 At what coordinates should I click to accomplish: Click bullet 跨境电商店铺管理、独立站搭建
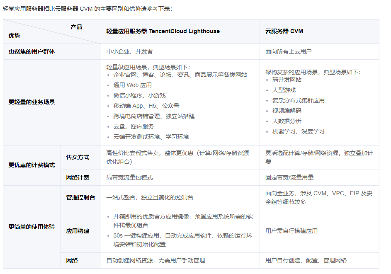click(154, 116)
